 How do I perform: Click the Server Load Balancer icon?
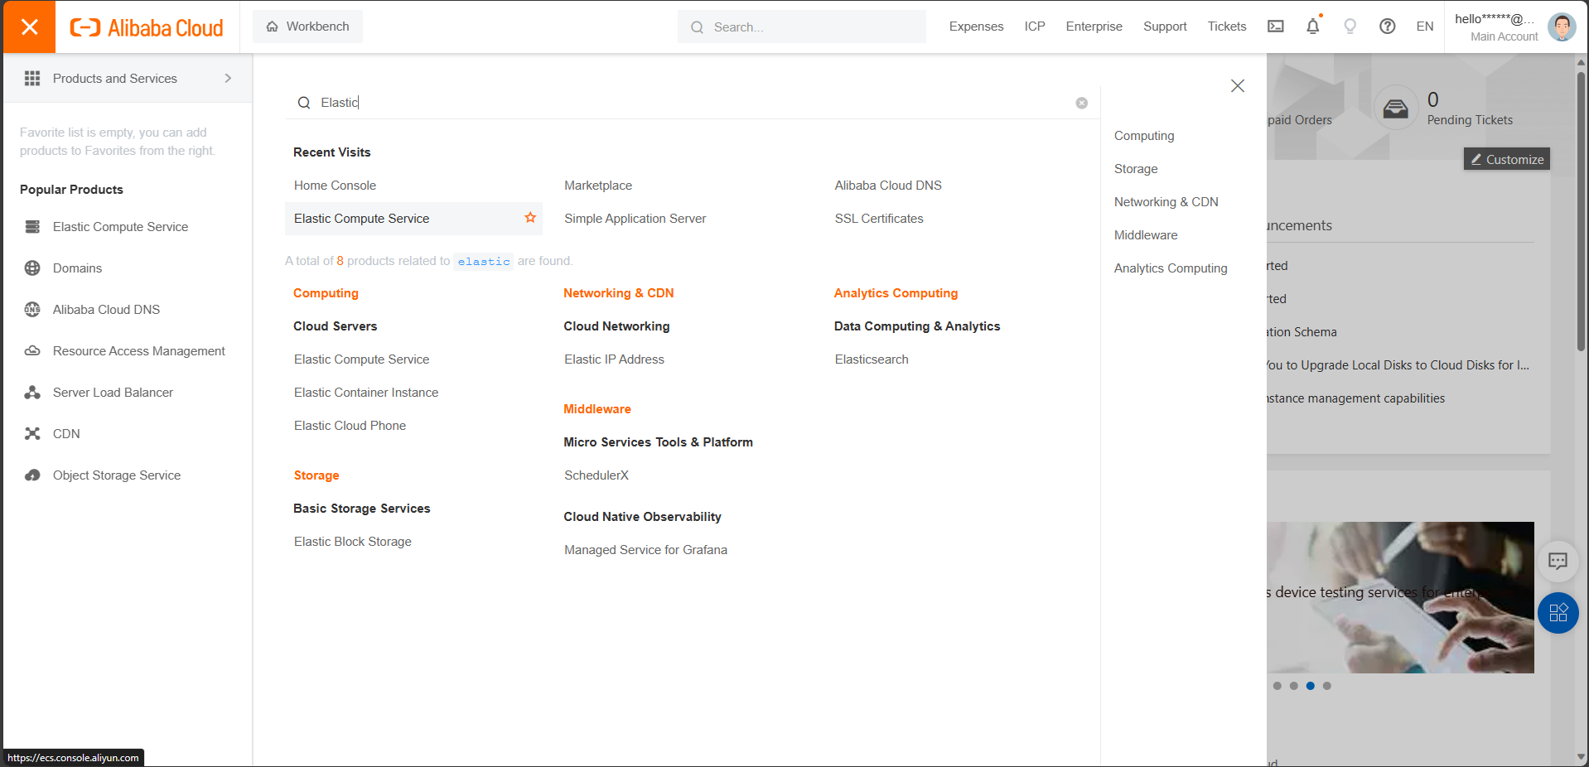(x=32, y=393)
